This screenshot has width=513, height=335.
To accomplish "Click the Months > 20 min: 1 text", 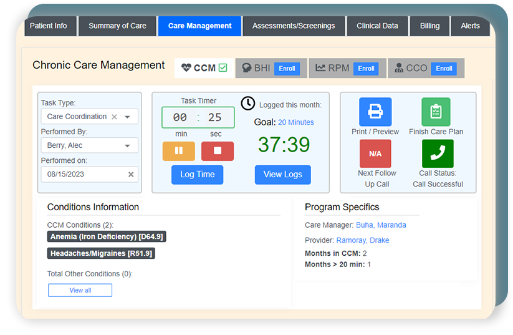I will point(338,265).
